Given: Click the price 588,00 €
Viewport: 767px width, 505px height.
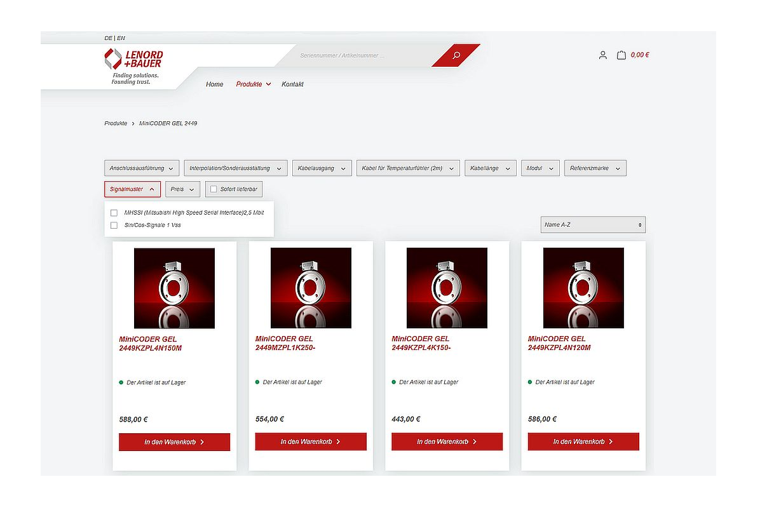Looking at the screenshot, I should [133, 419].
